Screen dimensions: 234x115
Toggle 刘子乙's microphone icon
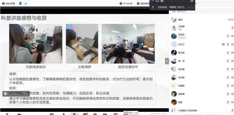click(x=228, y=44)
